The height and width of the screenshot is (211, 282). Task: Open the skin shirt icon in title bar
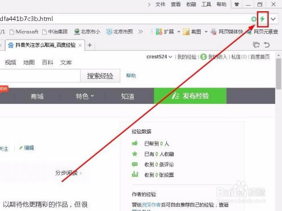coord(237,4)
